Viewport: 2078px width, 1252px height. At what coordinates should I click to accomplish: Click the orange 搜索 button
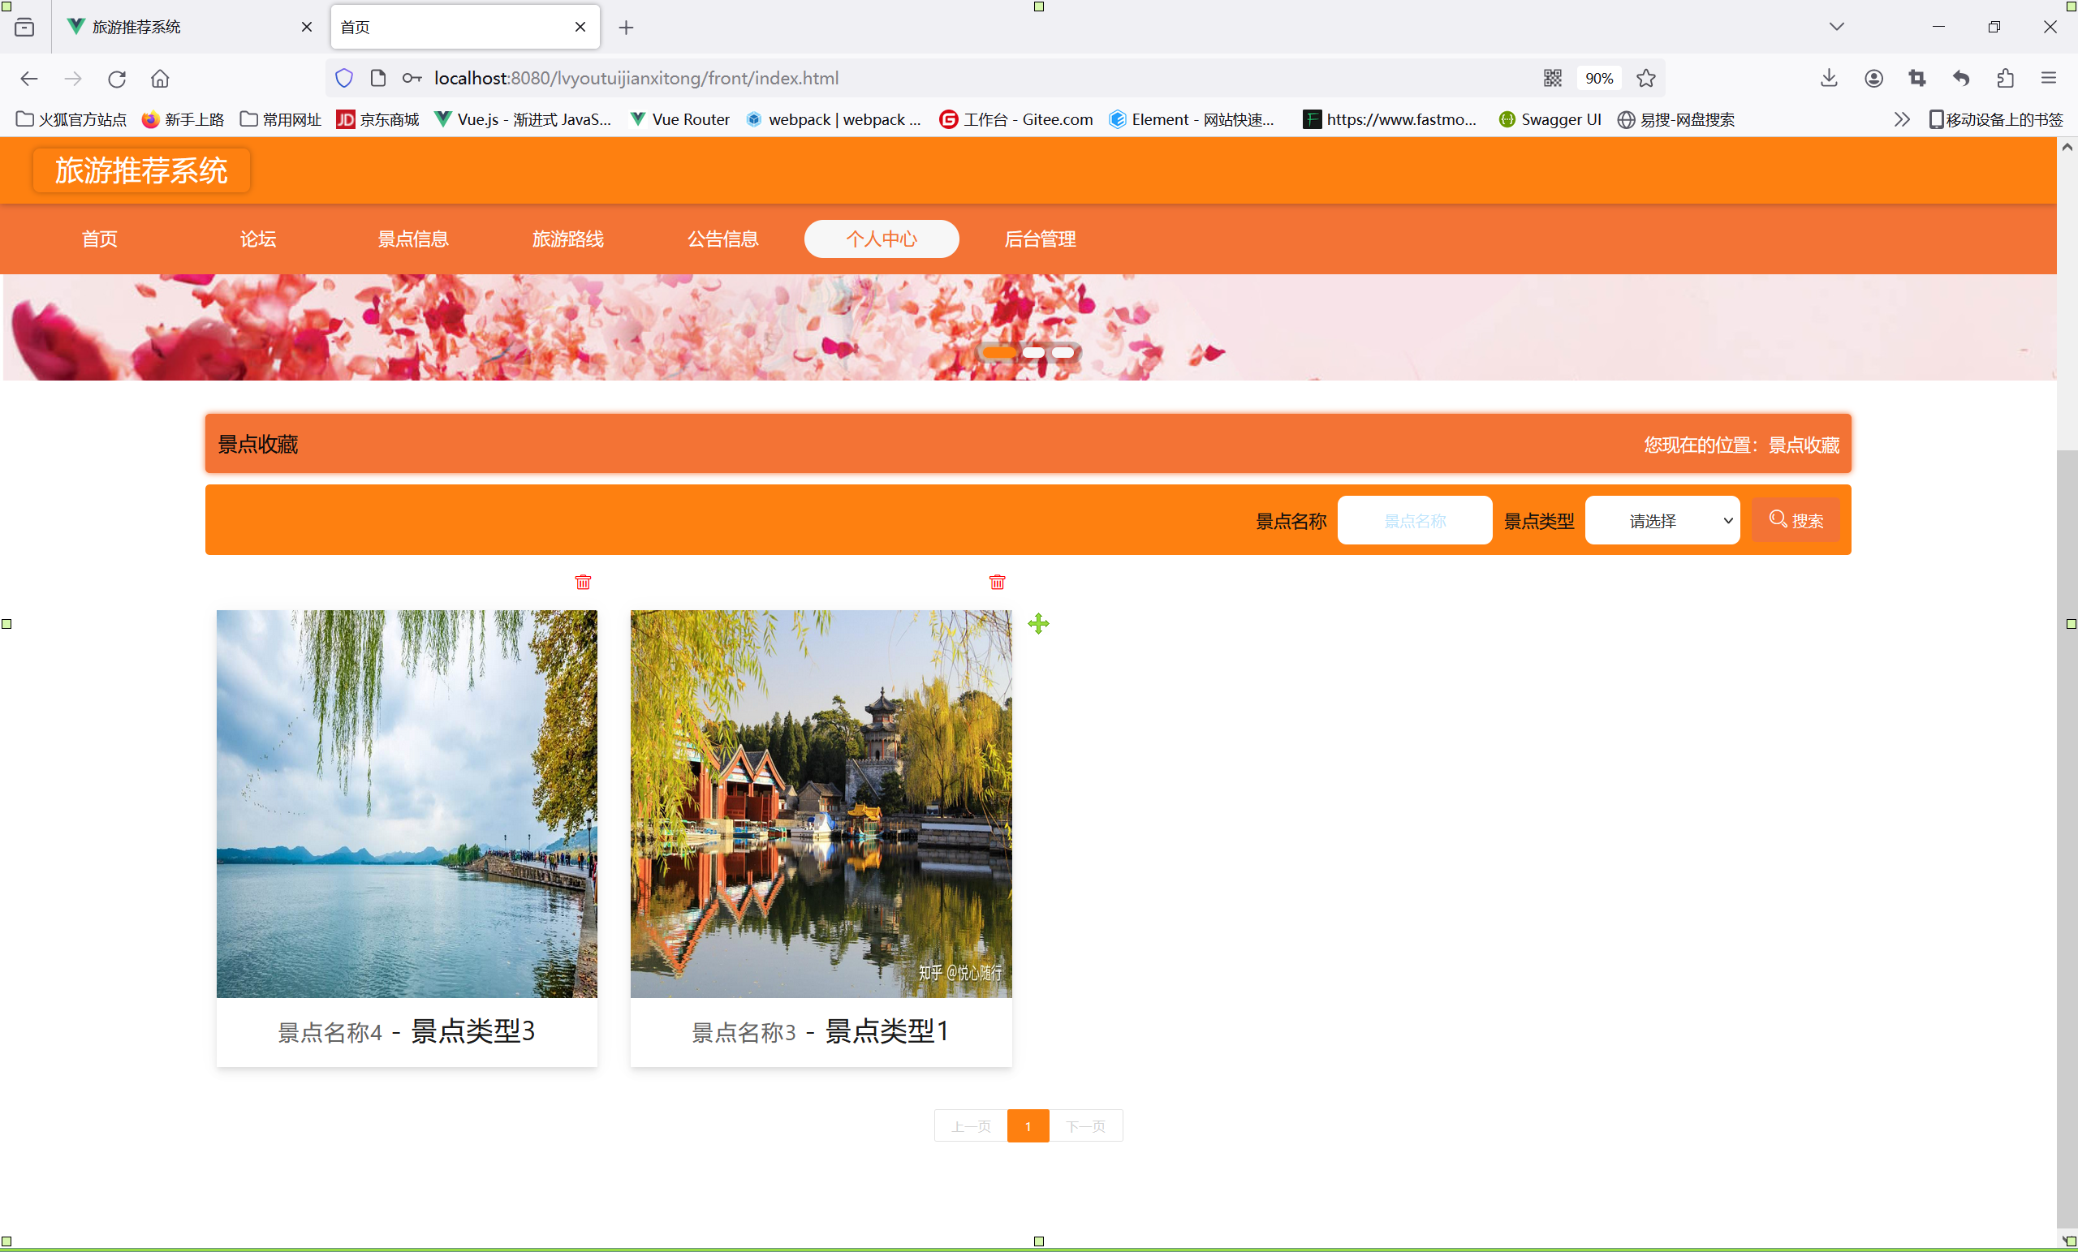(1796, 520)
